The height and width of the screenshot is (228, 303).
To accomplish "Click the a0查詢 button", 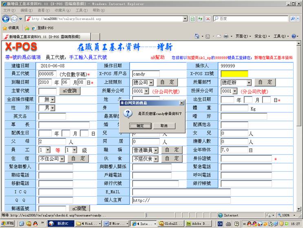I will (70, 91).
